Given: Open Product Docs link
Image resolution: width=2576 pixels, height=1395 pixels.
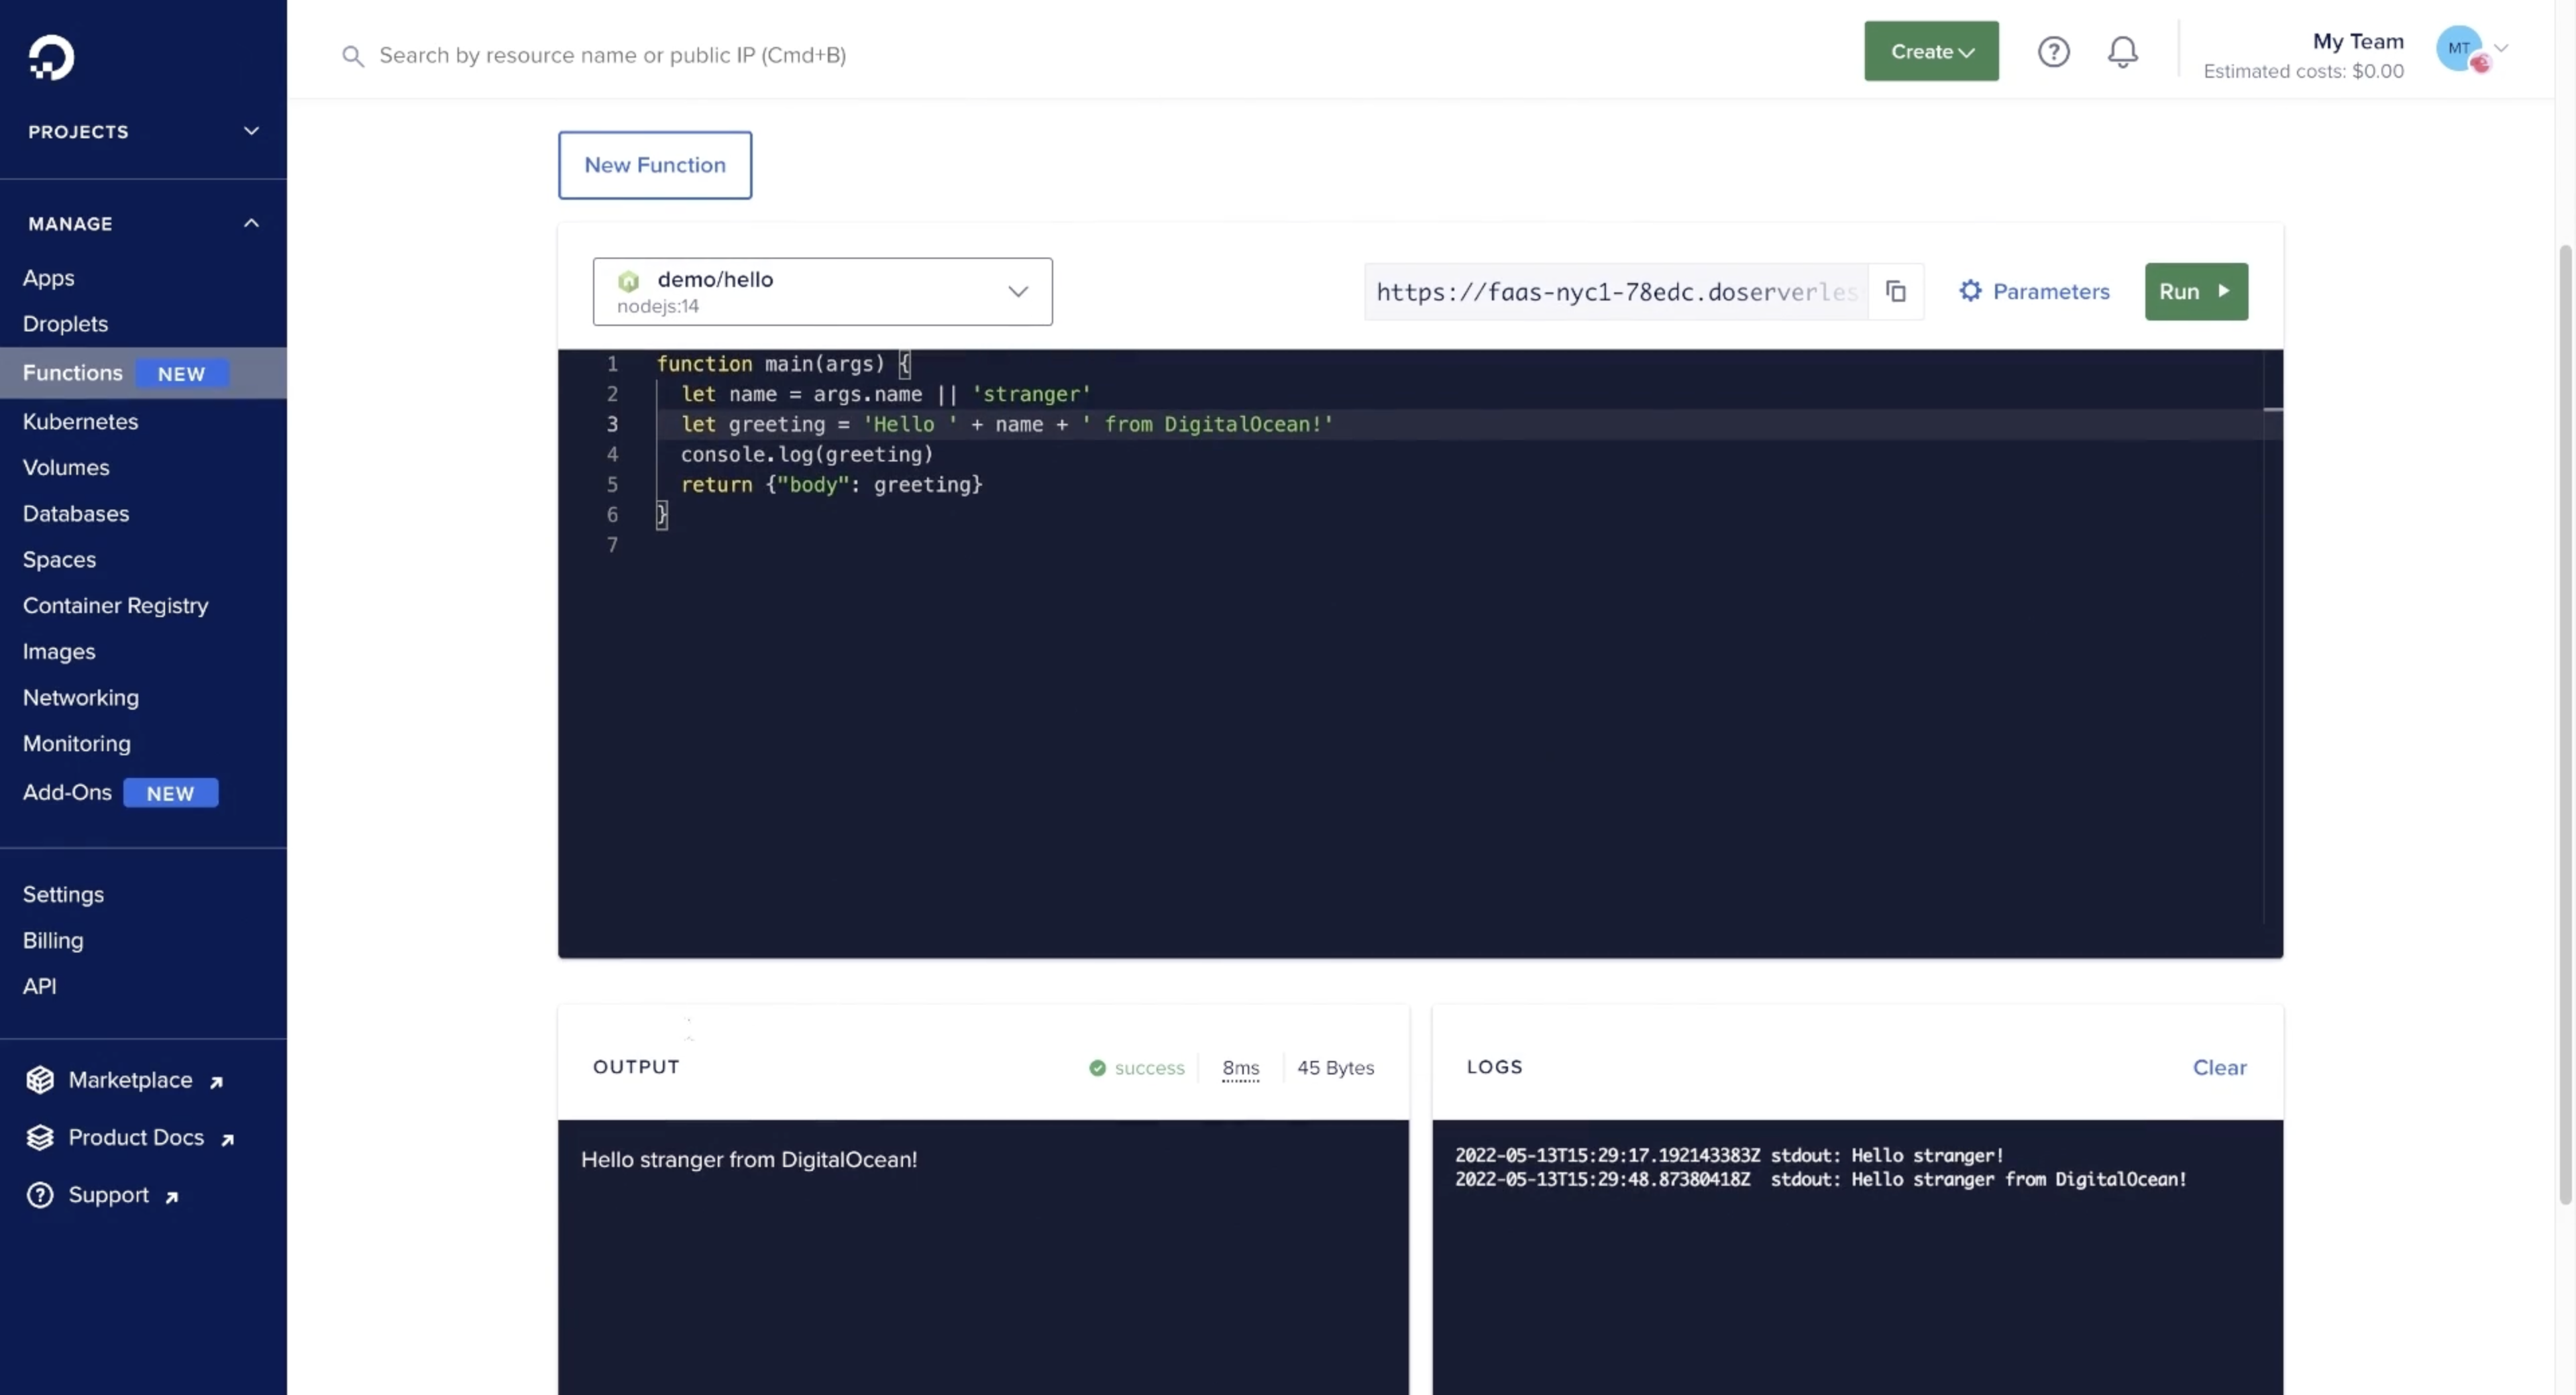Looking at the screenshot, I should tap(135, 1138).
